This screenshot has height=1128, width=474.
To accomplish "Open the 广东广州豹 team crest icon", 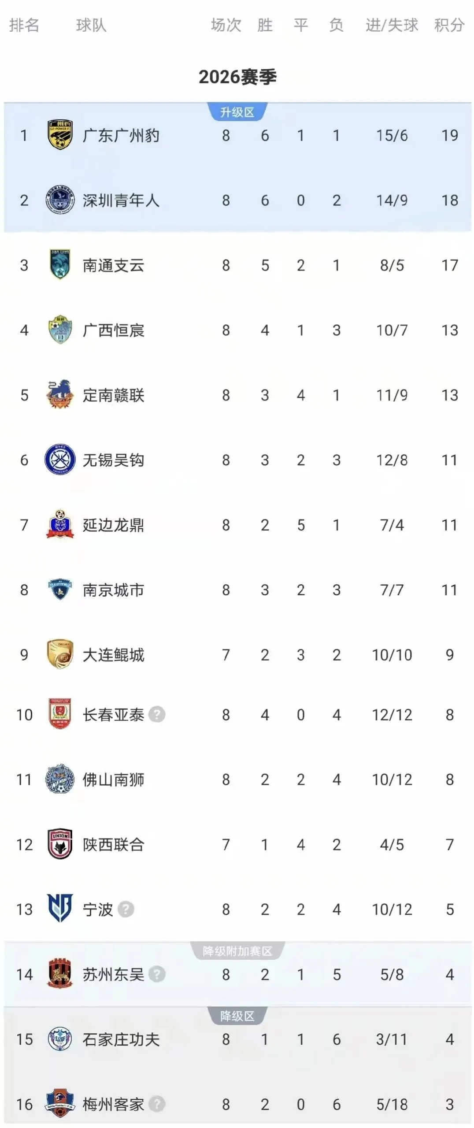I will [60, 135].
